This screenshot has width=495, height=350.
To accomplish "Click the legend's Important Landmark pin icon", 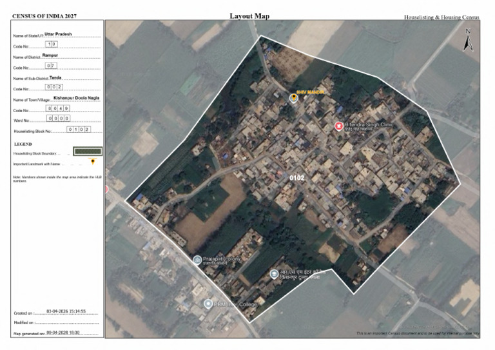I will click(93, 162).
